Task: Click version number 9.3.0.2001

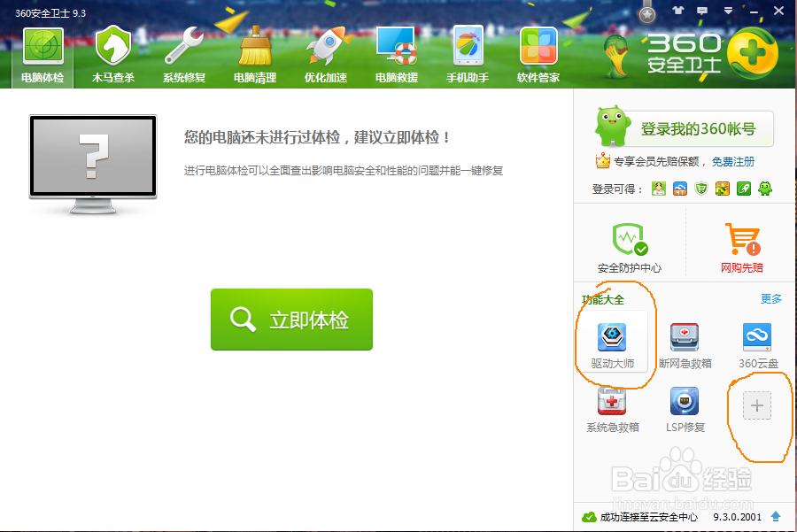Action: click(738, 517)
